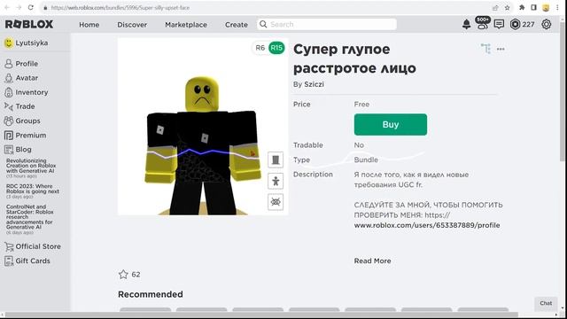Open Marketplace in top navigation
The height and width of the screenshot is (319, 567).
186,25
